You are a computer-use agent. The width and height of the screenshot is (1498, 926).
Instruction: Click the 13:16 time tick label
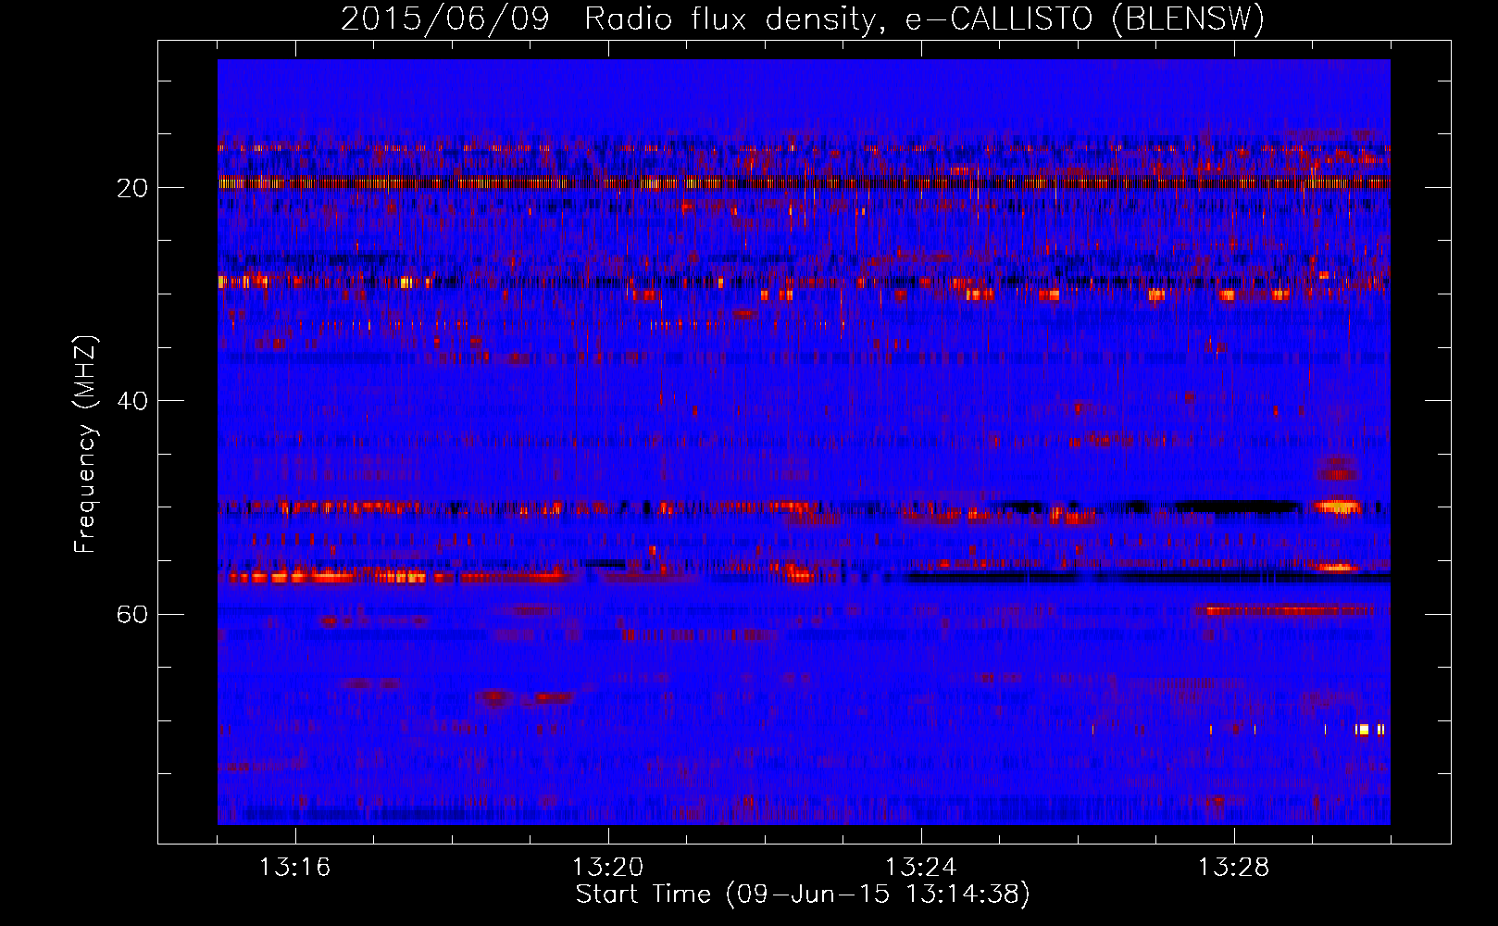pyautogui.click(x=294, y=868)
